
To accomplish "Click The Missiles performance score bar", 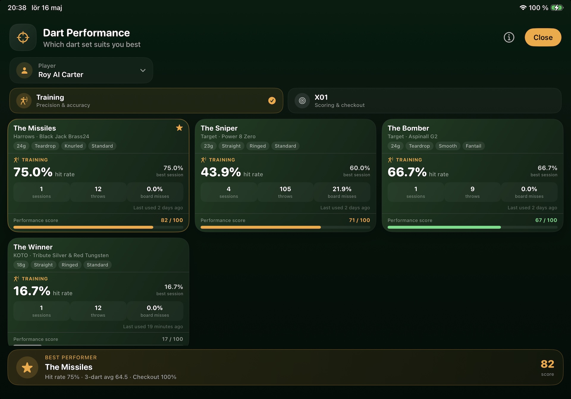I will [98, 227].
